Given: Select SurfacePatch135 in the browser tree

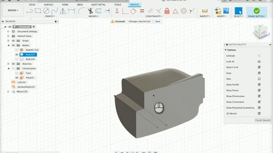Looking at the screenshot, I should pos(26,87).
